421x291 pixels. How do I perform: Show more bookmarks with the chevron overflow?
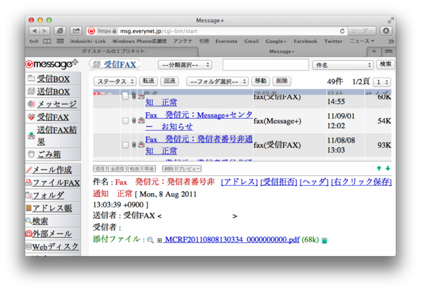pos(391,41)
